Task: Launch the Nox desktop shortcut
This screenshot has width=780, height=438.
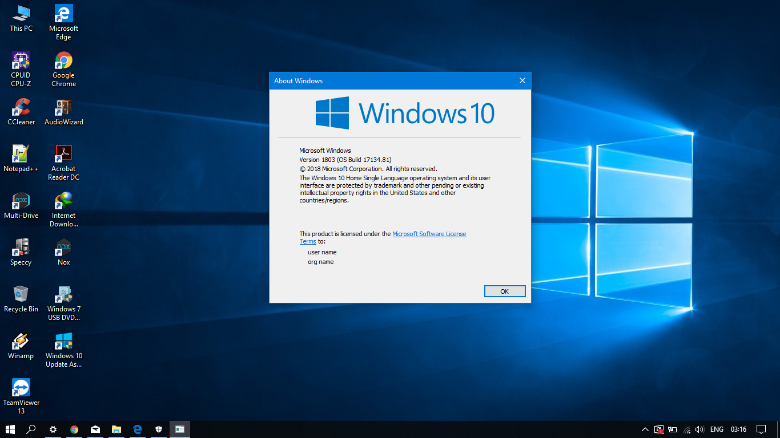Action: 63,252
